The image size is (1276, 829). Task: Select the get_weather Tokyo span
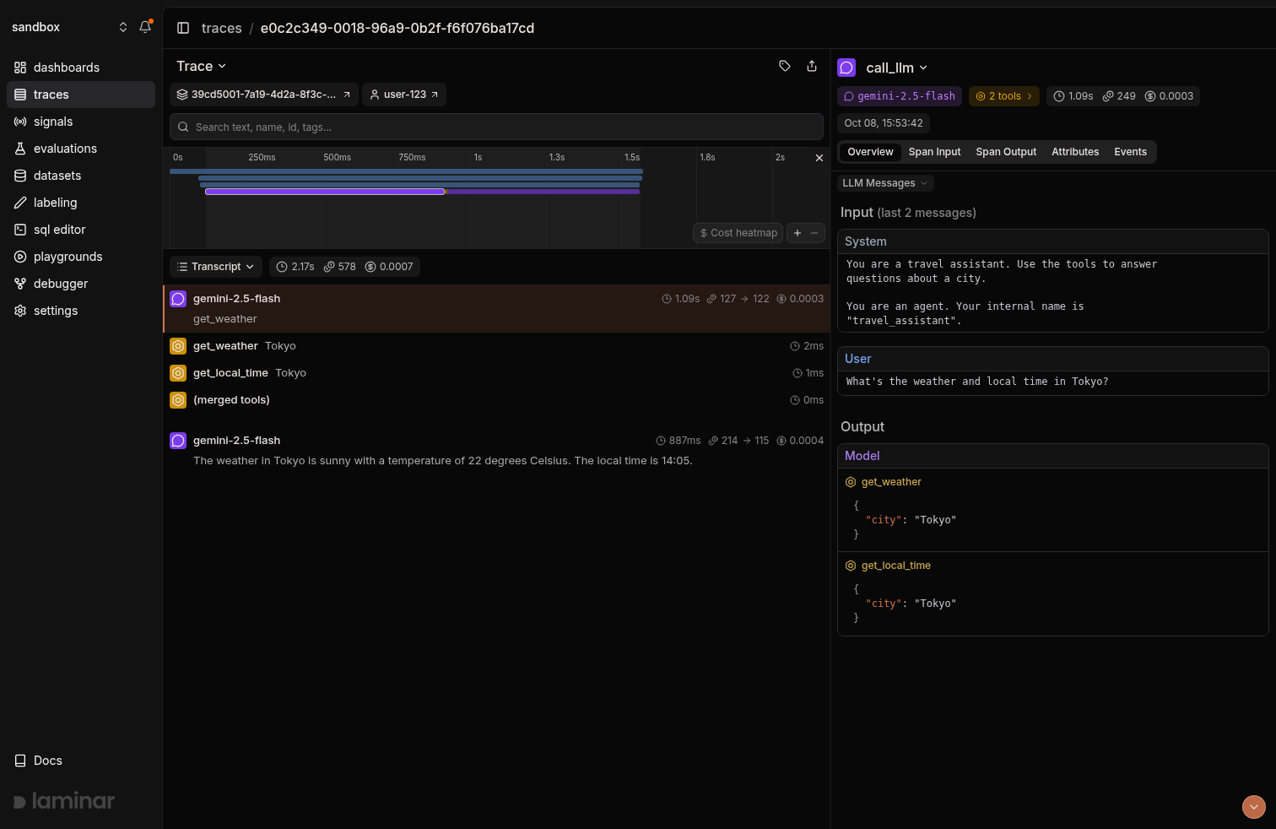pos(496,346)
